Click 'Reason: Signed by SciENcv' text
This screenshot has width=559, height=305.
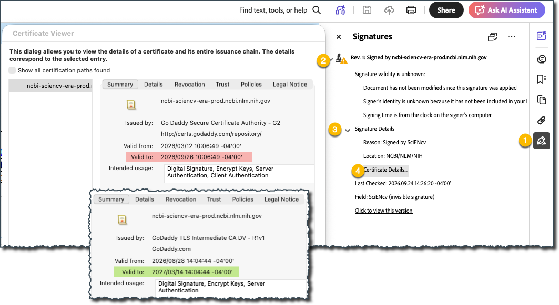click(x=394, y=142)
